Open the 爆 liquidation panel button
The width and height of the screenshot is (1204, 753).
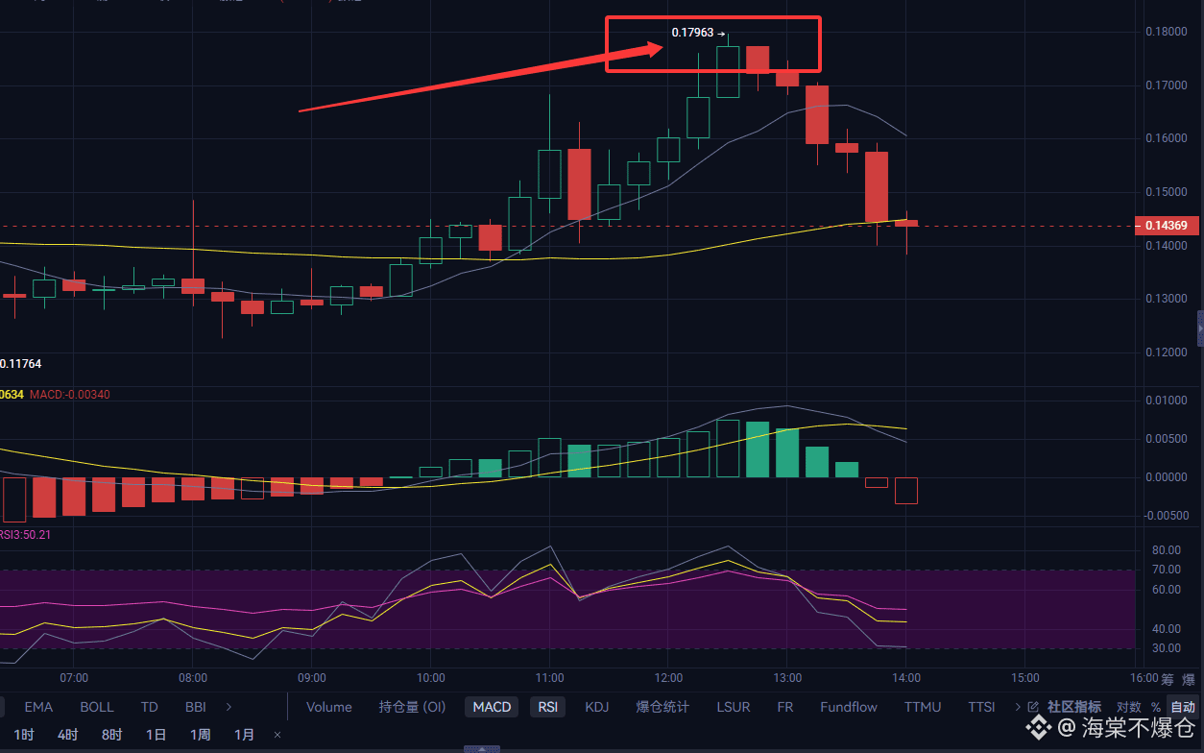point(1189,680)
